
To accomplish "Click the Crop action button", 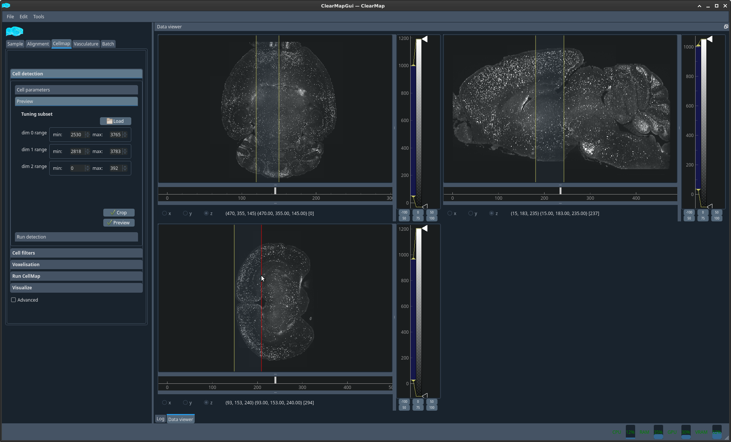I will (119, 212).
